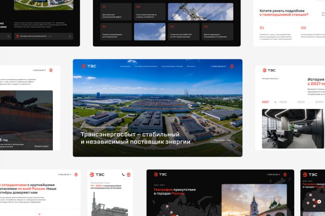This screenshot has width=325, height=216.
Task: Click the phone number in the hero header
Action: [x=218, y=67]
